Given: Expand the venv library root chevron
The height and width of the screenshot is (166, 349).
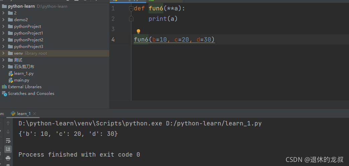Looking at the screenshot, I should click(x=3, y=53).
